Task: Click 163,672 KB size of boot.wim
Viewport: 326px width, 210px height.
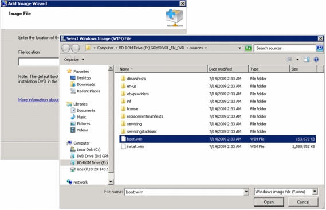Action: click(305, 139)
